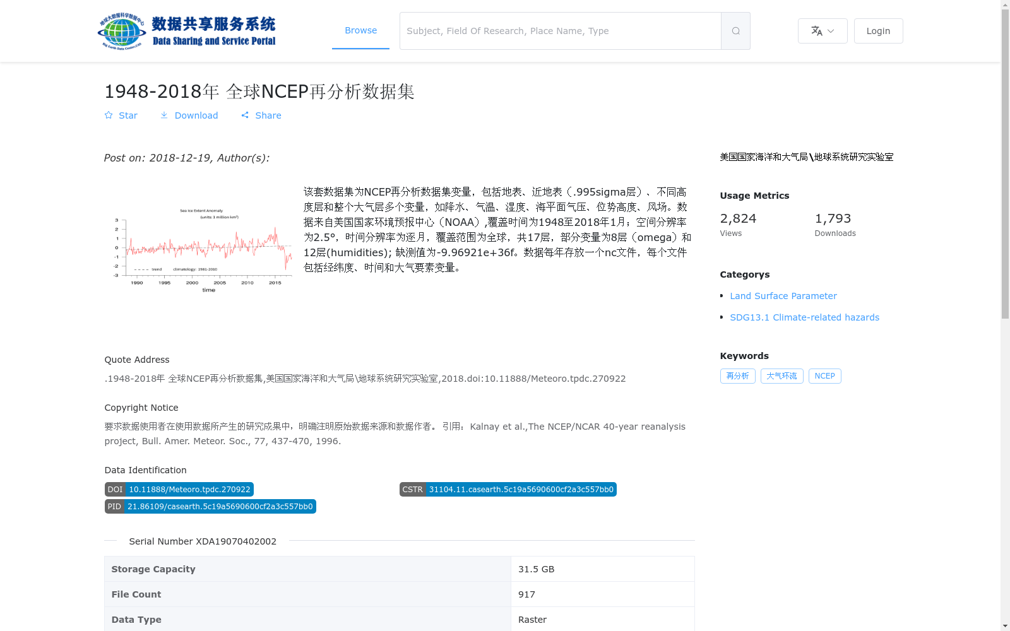Open Land Surface Parameter category
This screenshot has height=631, width=1010.
click(783, 296)
